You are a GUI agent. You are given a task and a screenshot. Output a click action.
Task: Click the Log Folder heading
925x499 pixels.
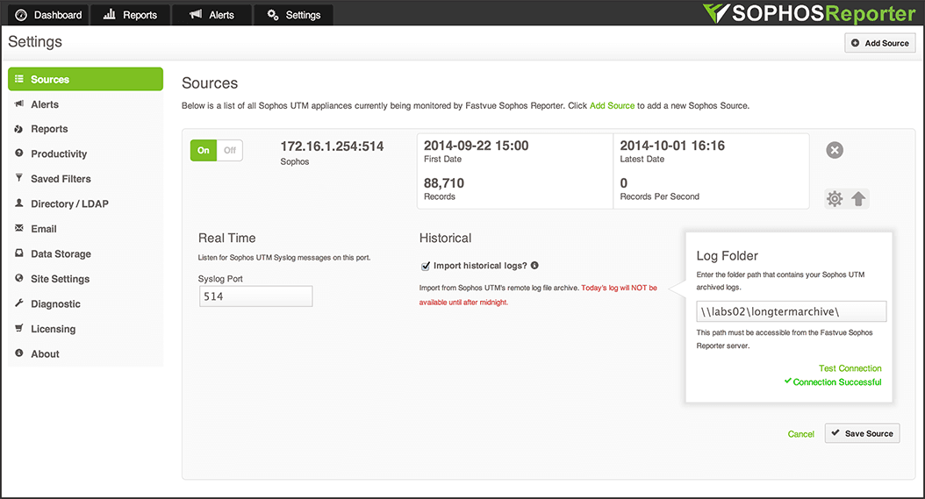point(727,256)
